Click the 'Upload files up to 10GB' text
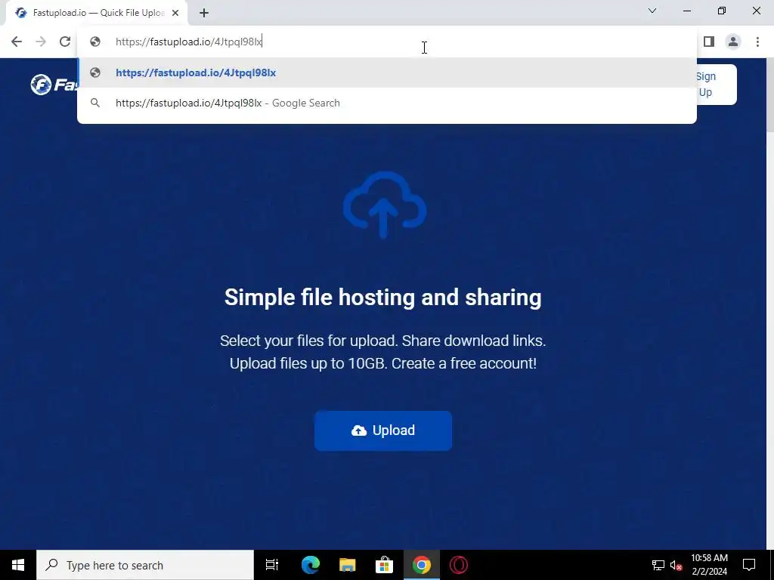 click(308, 363)
